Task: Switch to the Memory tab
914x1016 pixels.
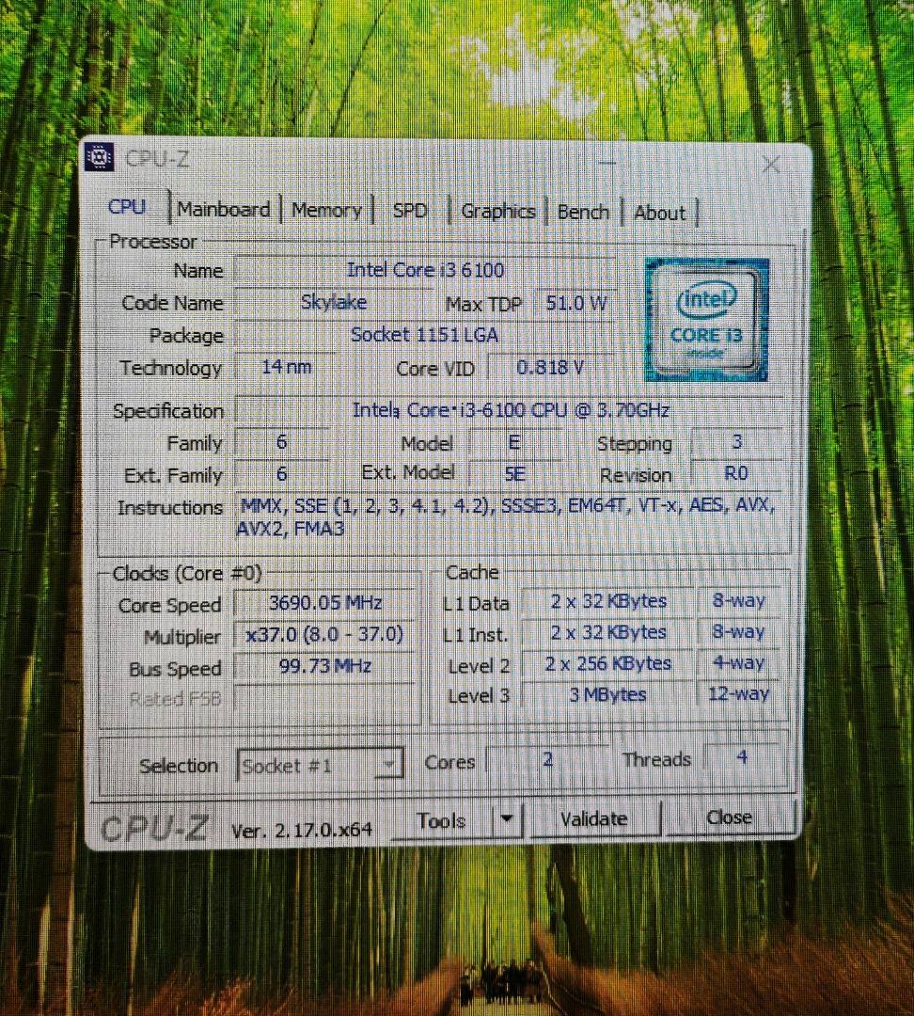Action: 326,211
